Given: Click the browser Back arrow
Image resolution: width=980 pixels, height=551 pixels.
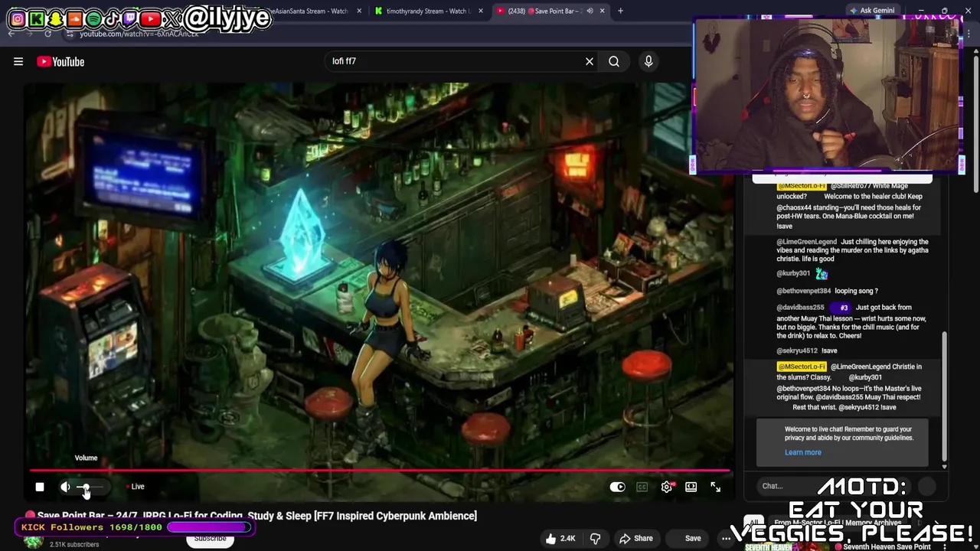Looking at the screenshot, I should click(11, 34).
